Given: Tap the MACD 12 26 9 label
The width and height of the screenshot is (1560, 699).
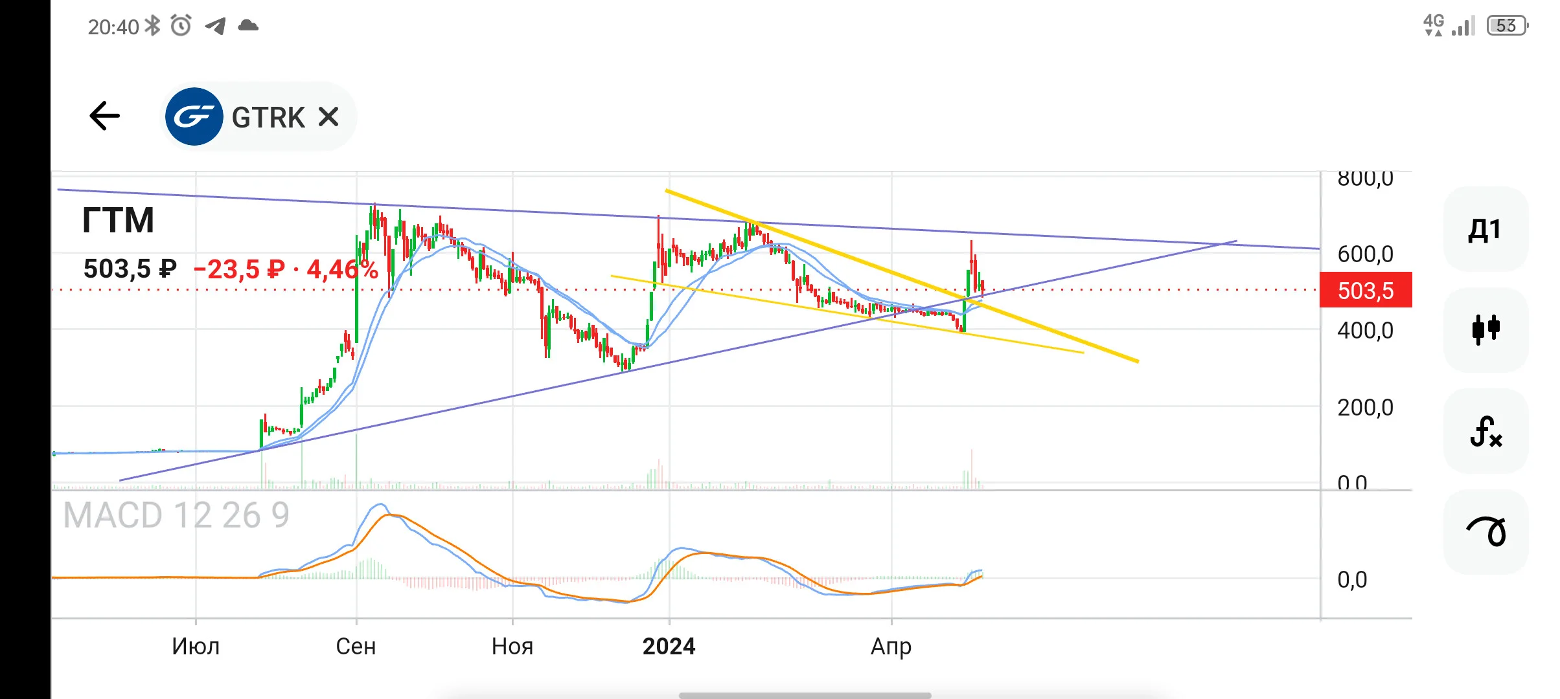Looking at the screenshot, I should click(x=176, y=515).
